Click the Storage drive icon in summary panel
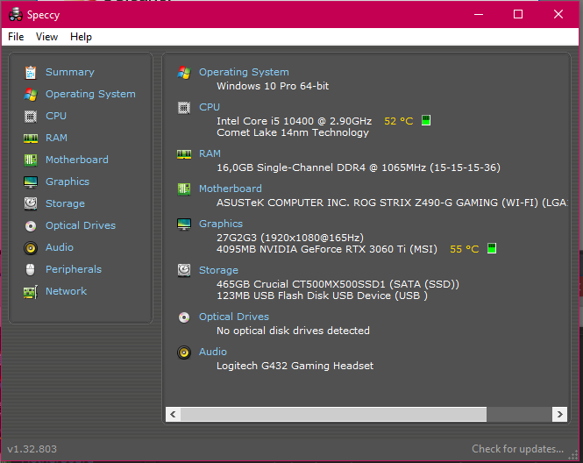Viewport: 583px width, 463px height. click(184, 270)
